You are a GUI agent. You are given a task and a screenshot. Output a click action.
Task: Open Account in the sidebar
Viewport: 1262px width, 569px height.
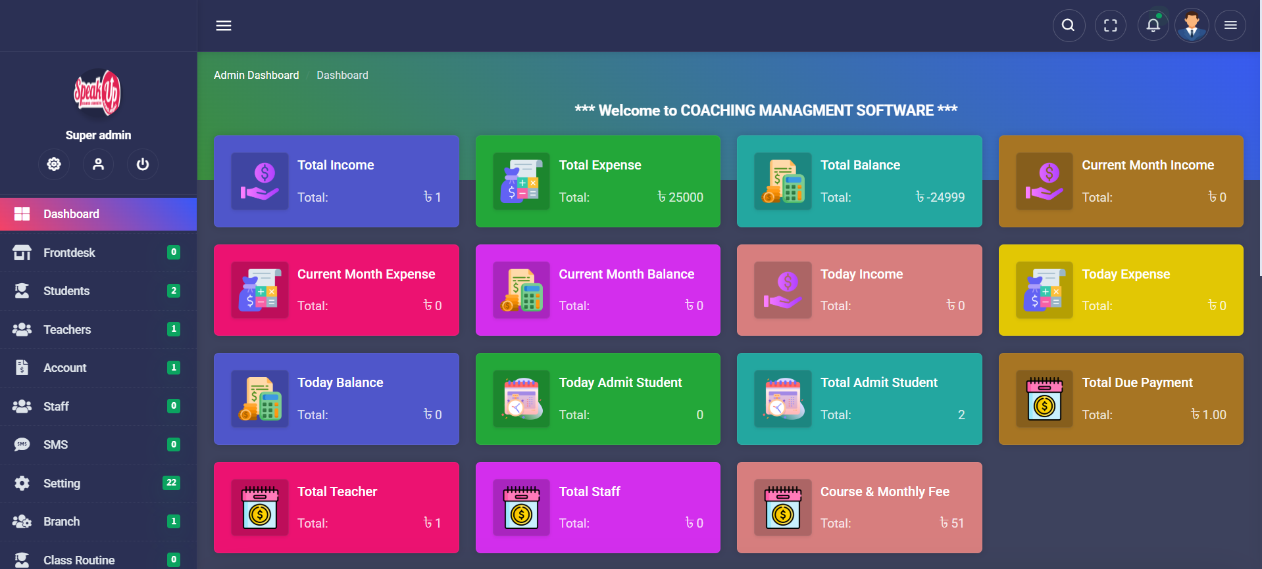[99, 368]
